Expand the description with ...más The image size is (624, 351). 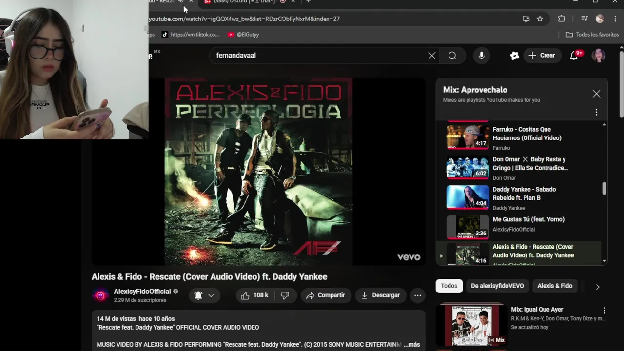411,345
